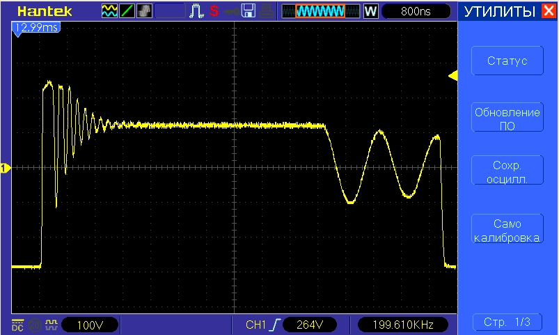
Task: Open the Статус menu item
Action: 506,61
